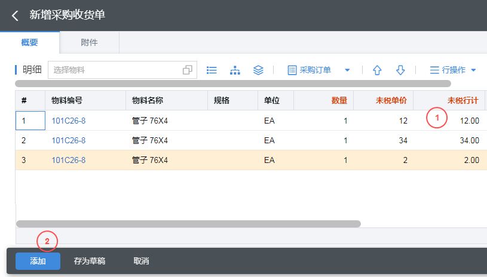Open material link 101C26-8 in row 3

68,160
